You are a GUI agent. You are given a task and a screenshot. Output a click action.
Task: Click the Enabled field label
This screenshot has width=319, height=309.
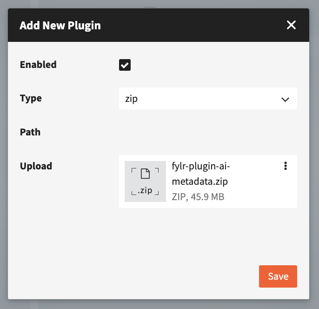38,65
